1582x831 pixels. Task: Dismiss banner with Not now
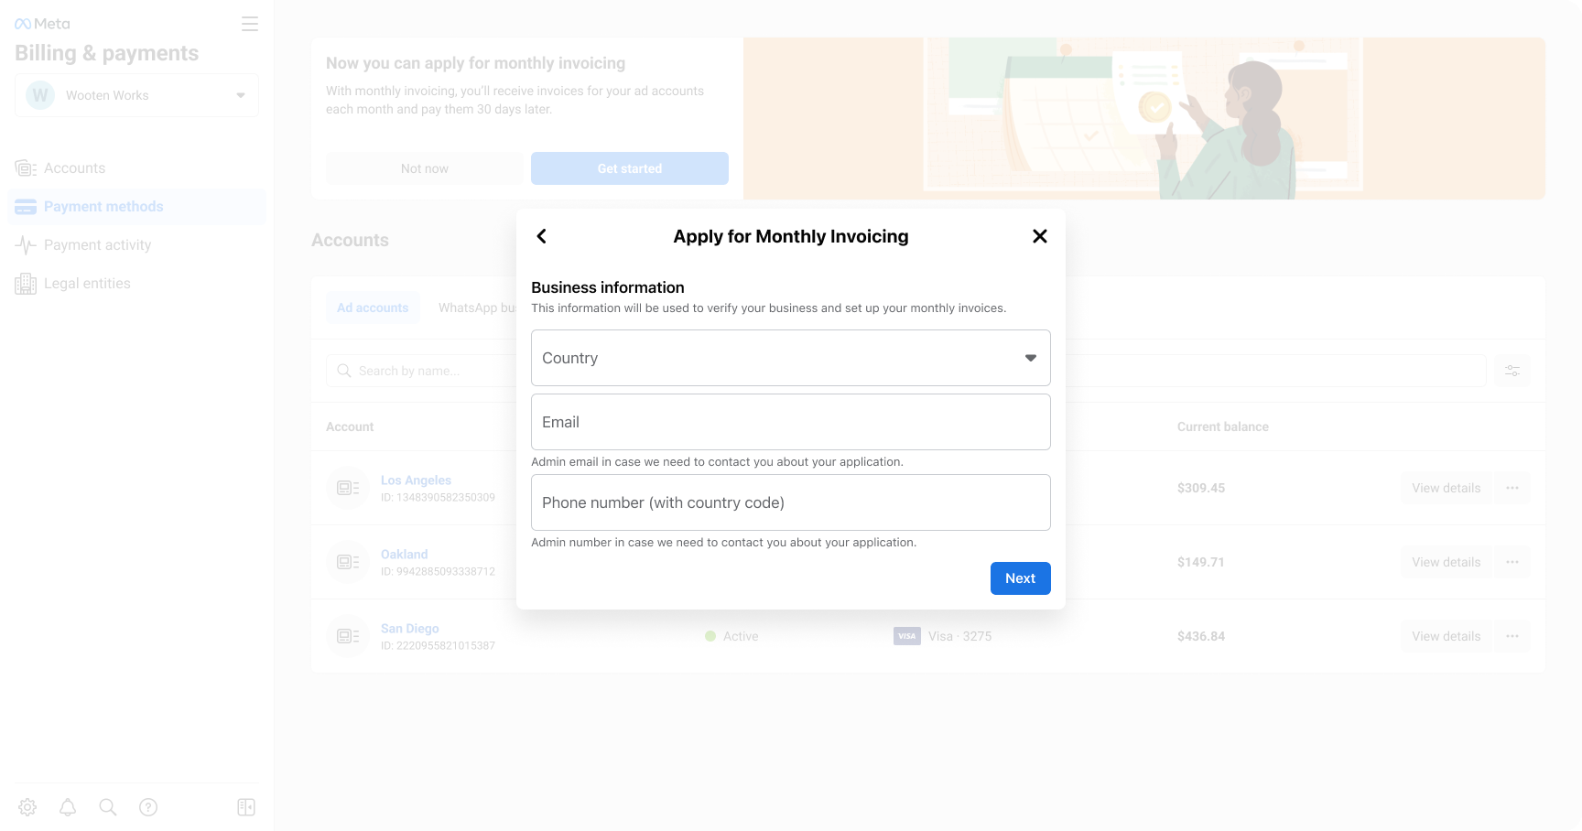[x=425, y=168]
